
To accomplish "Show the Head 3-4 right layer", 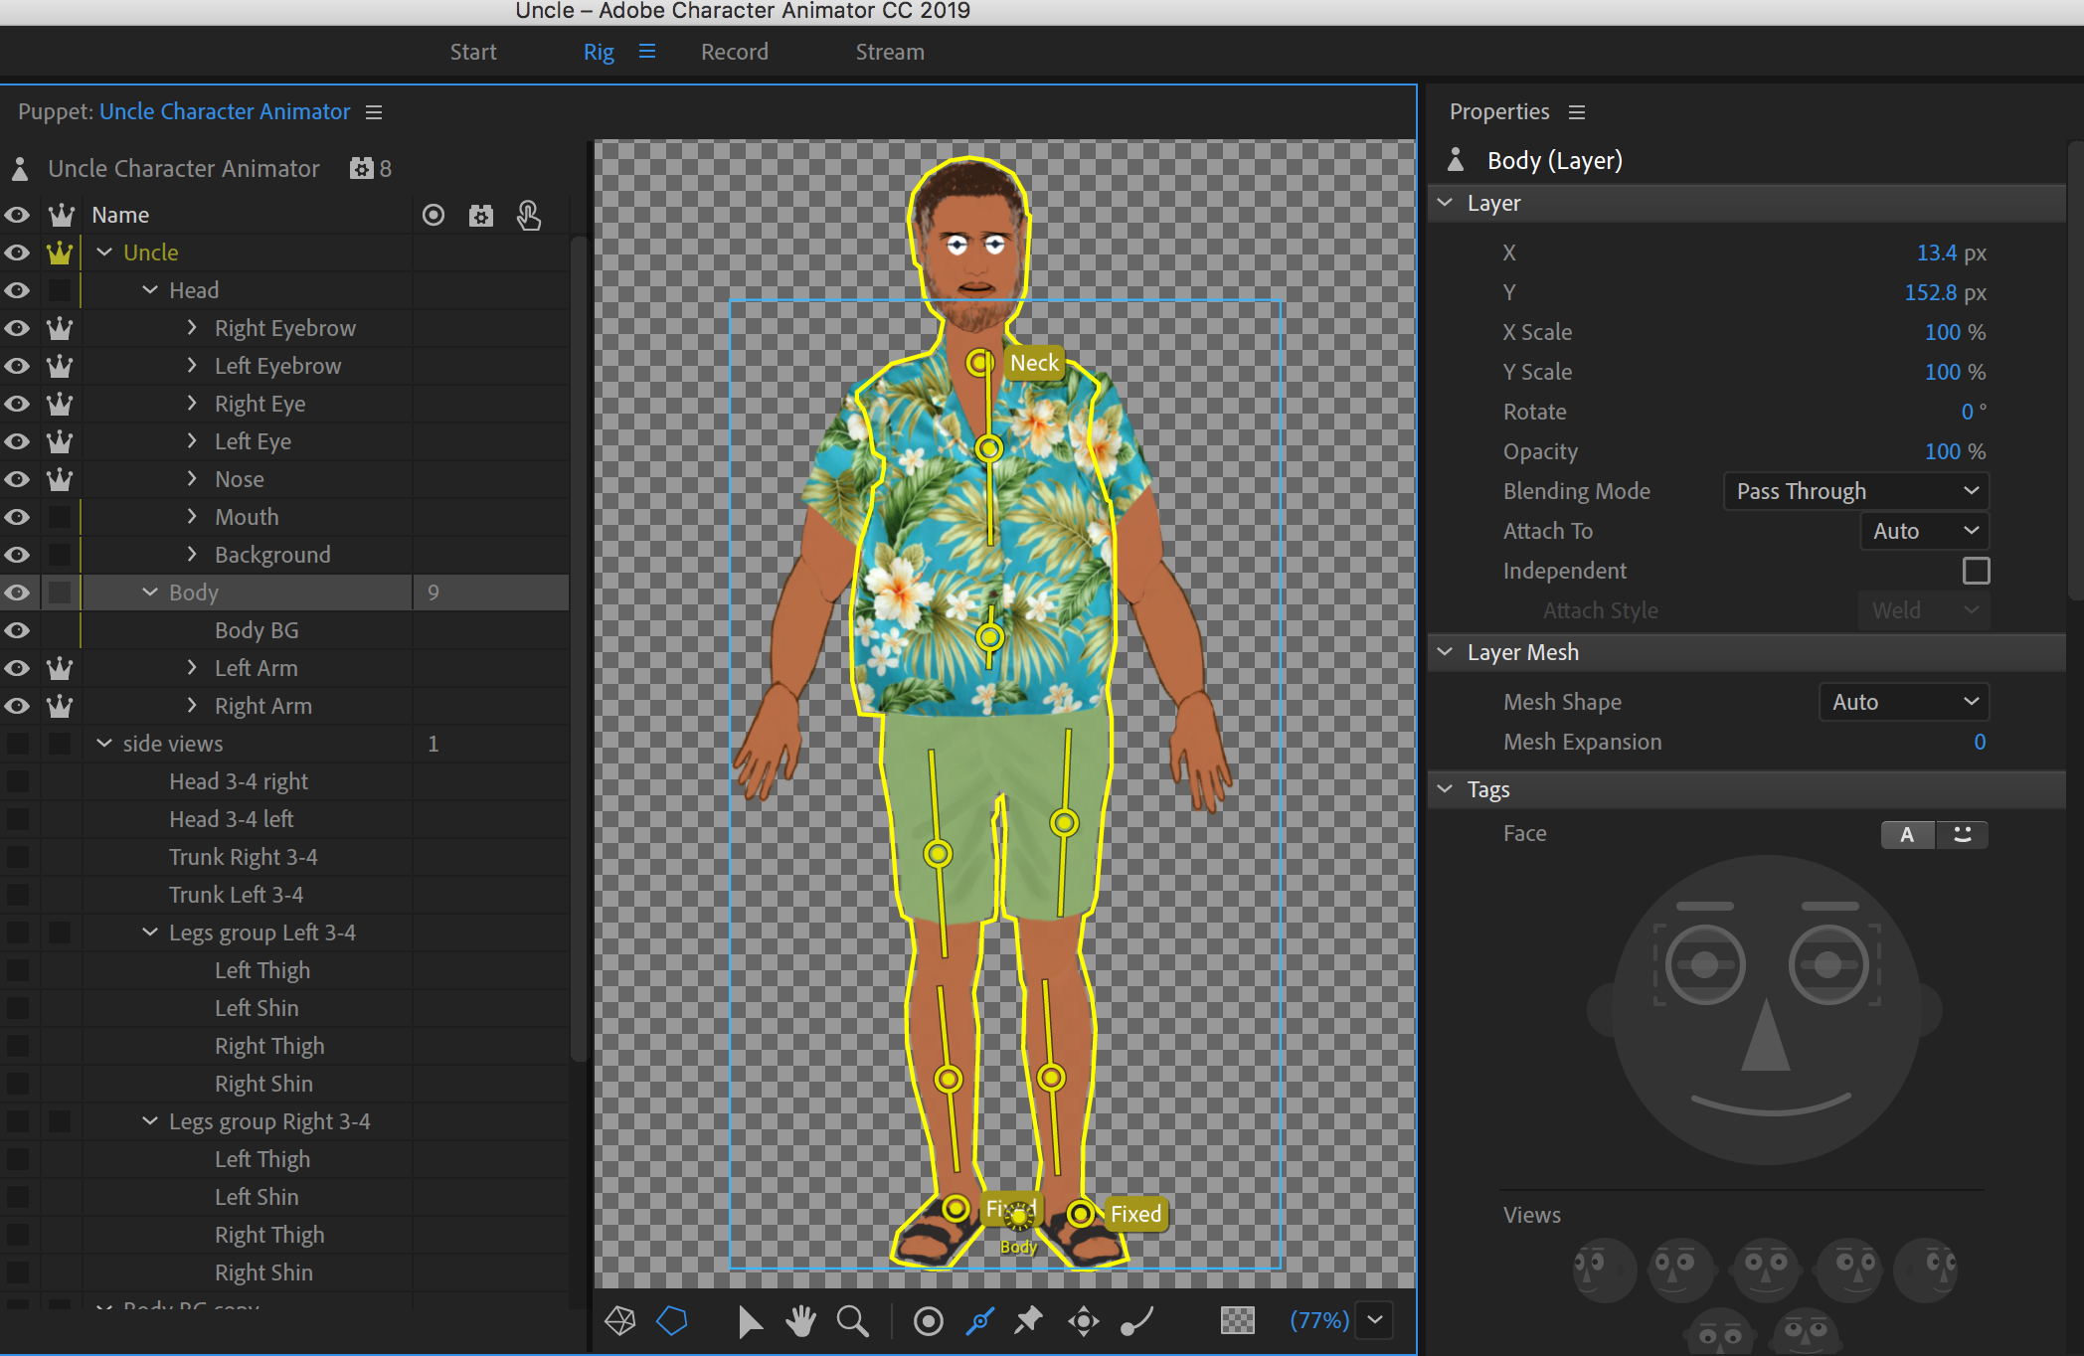I will [x=17, y=781].
